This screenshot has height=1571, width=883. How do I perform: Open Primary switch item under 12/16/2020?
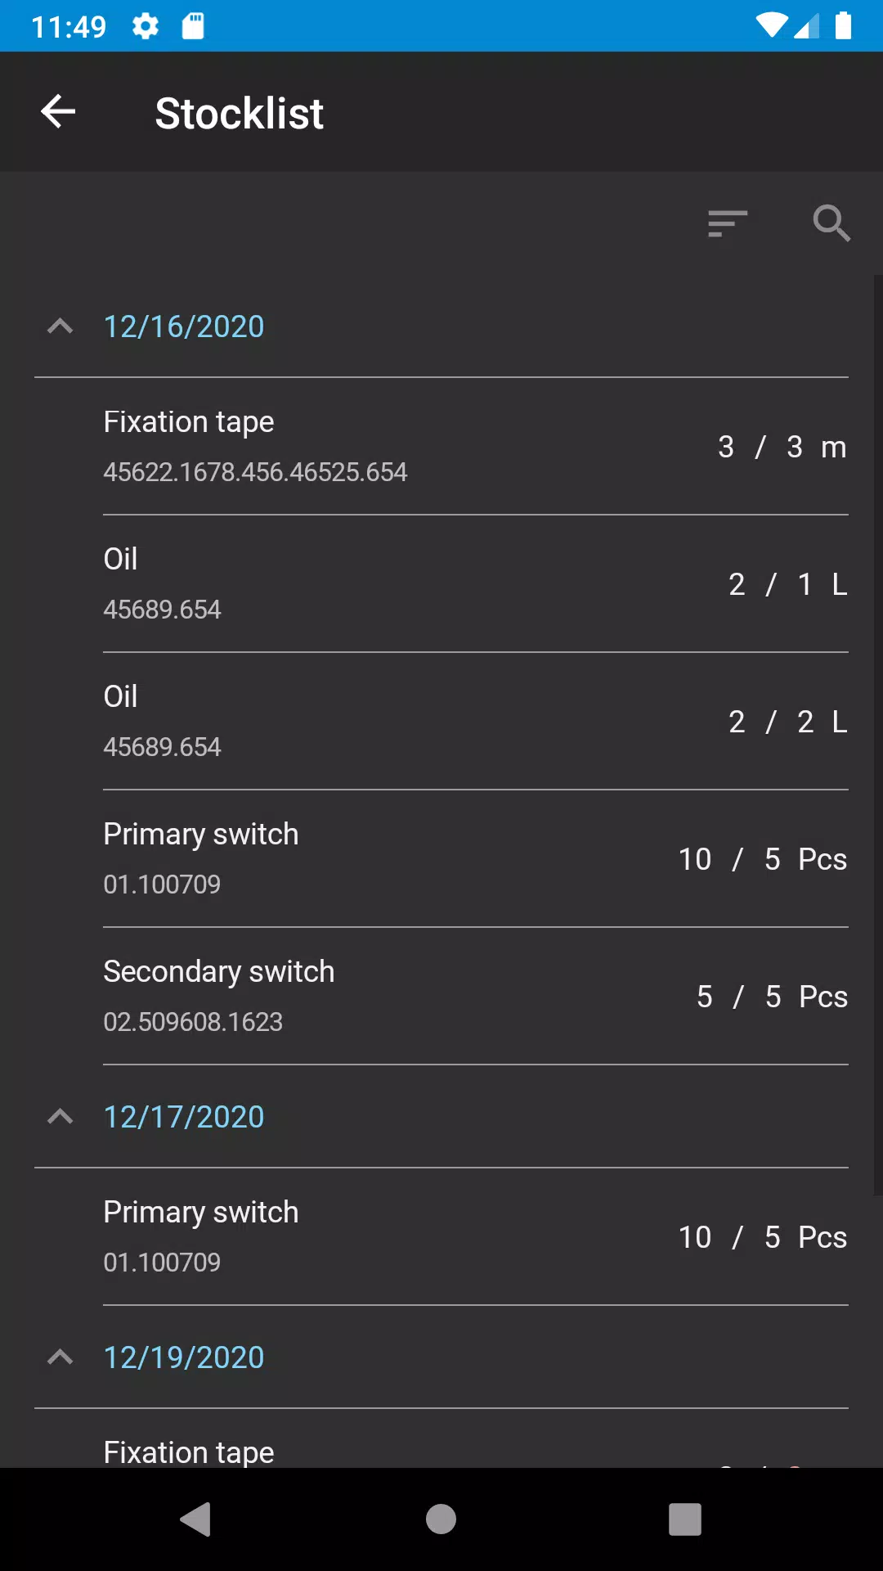point(476,859)
